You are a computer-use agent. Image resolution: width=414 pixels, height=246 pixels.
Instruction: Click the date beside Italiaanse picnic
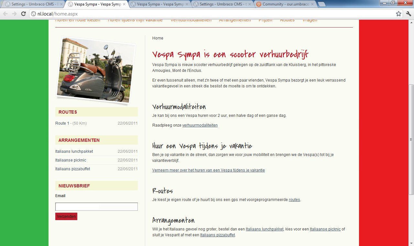point(128,160)
